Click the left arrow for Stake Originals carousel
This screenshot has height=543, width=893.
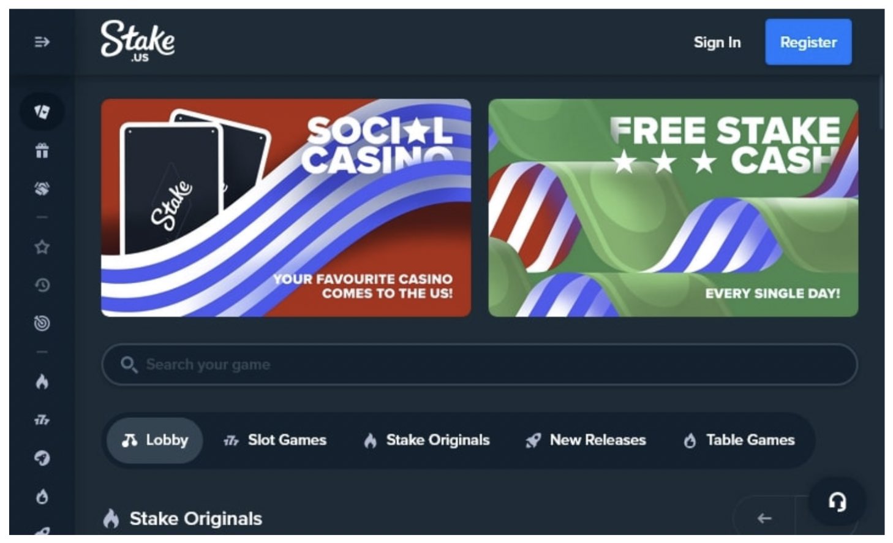point(764,518)
